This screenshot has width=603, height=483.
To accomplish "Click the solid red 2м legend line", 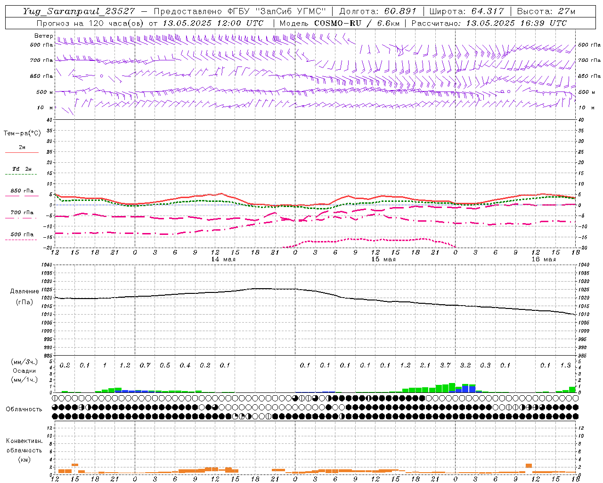I will click(22, 152).
